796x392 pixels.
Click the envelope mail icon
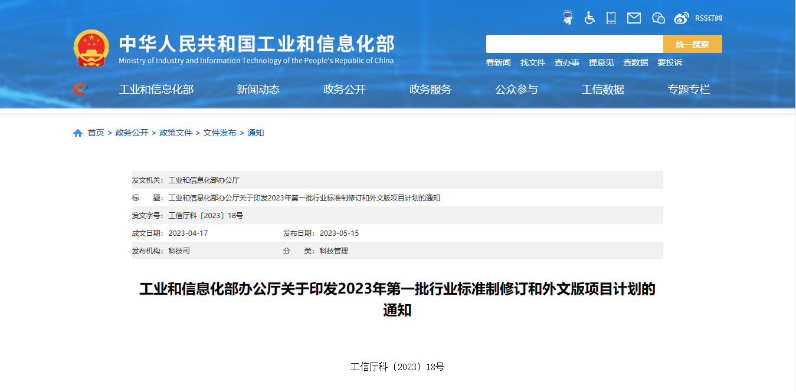(634, 18)
